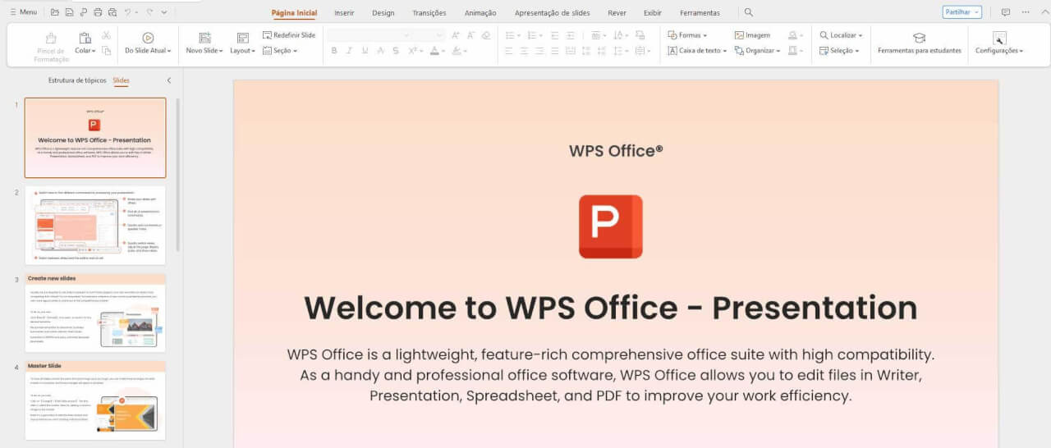This screenshot has width=1051, height=448.
Task: Select slide 2 thumbnail
Action: [95, 225]
